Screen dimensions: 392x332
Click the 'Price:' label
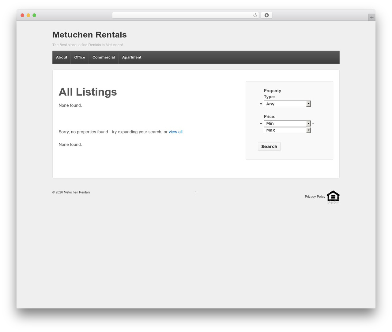pyautogui.click(x=269, y=117)
